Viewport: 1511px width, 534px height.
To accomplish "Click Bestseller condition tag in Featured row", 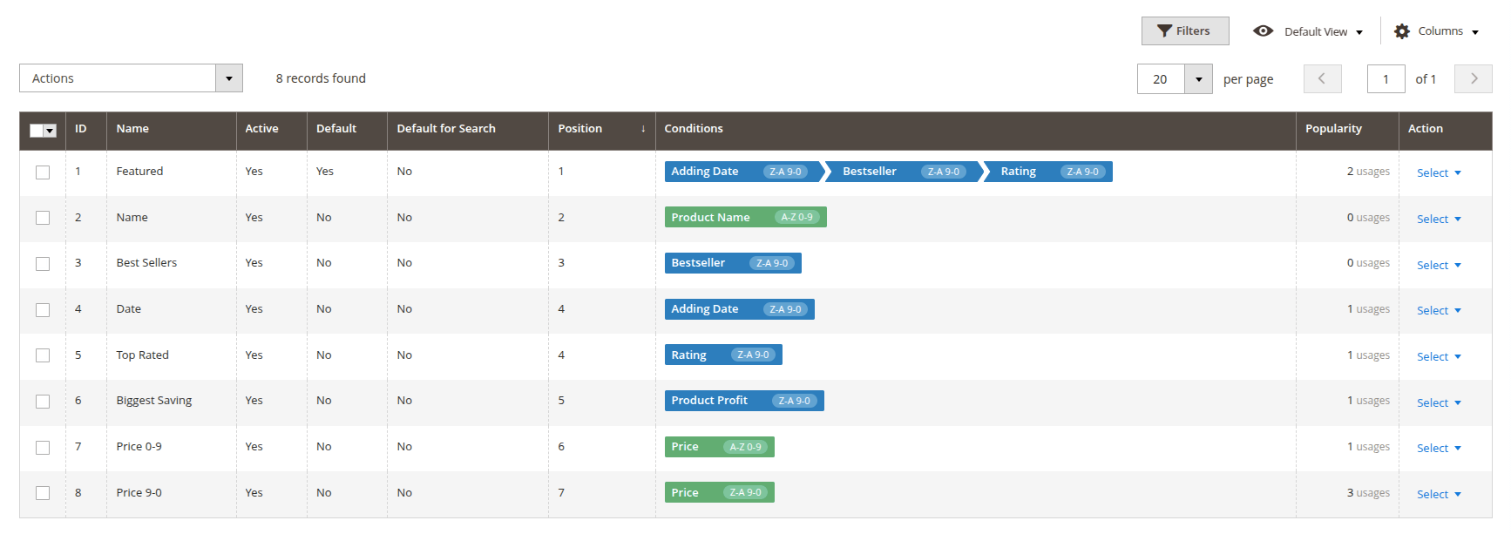I will pyautogui.click(x=903, y=172).
